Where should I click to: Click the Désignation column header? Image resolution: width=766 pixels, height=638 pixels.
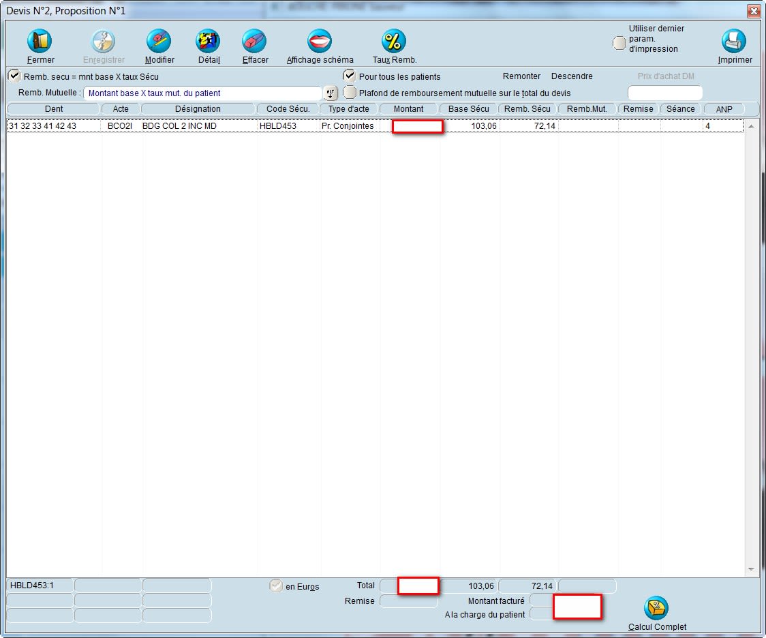(x=198, y=109)
